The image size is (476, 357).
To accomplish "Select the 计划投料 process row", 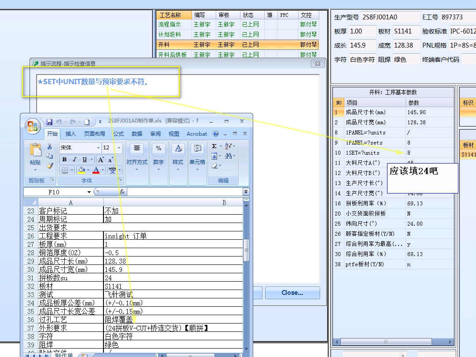I will click(x=237, y=34).
